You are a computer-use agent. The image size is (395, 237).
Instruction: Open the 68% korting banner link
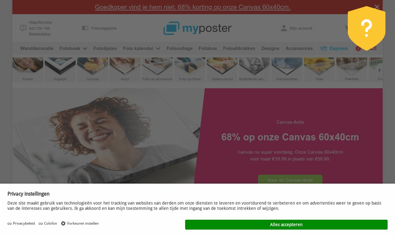pos(193,7)
